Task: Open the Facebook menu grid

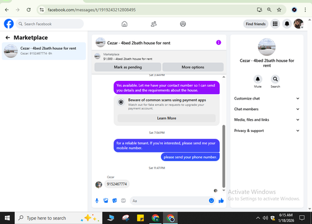Action: point(275,24)
